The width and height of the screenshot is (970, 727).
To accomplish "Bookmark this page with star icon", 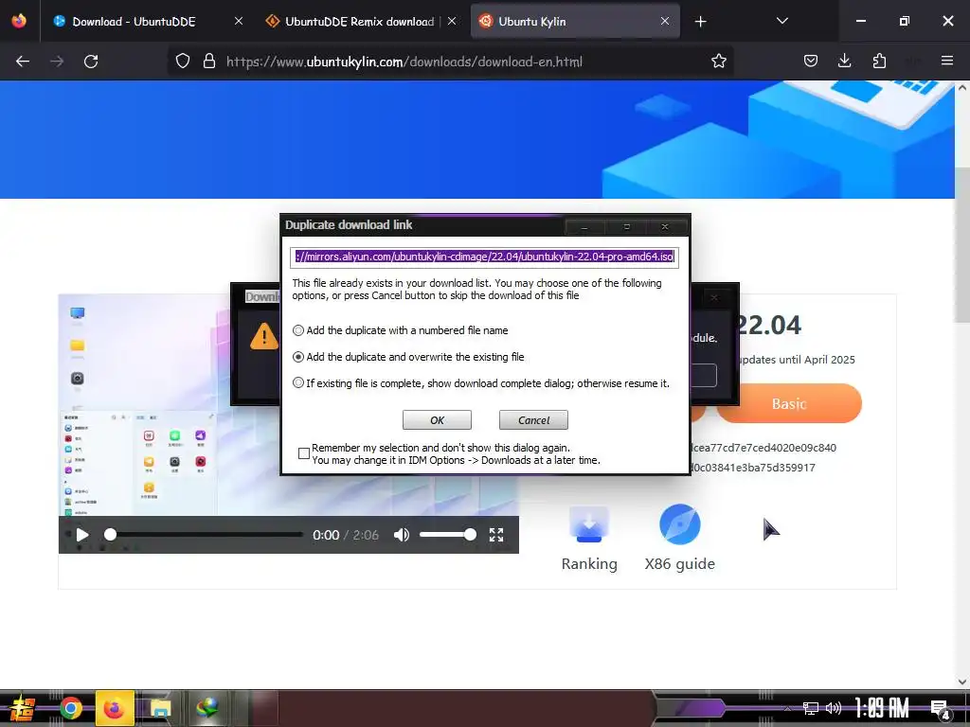I will click(x=718, y=62).
